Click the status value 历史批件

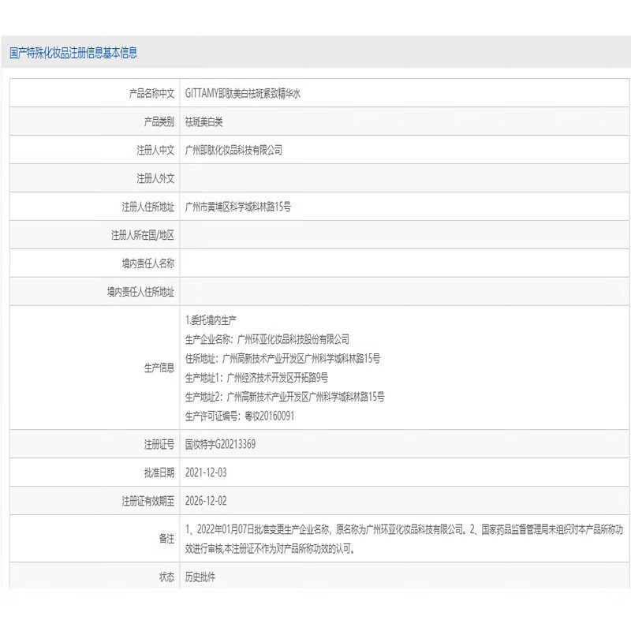[200, 577]
